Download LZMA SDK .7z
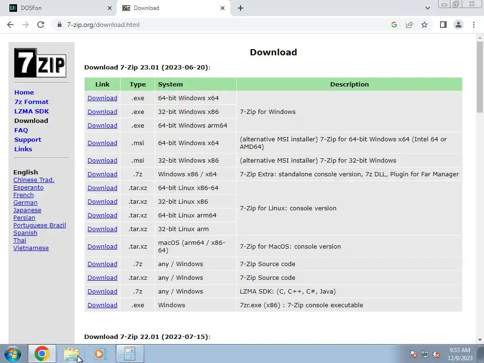 pos(102,291)
